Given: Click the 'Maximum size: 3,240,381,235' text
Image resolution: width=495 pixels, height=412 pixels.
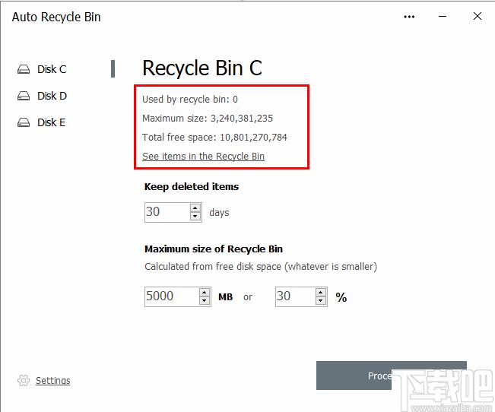Looking at the screenshot, I should pos(208,118).
